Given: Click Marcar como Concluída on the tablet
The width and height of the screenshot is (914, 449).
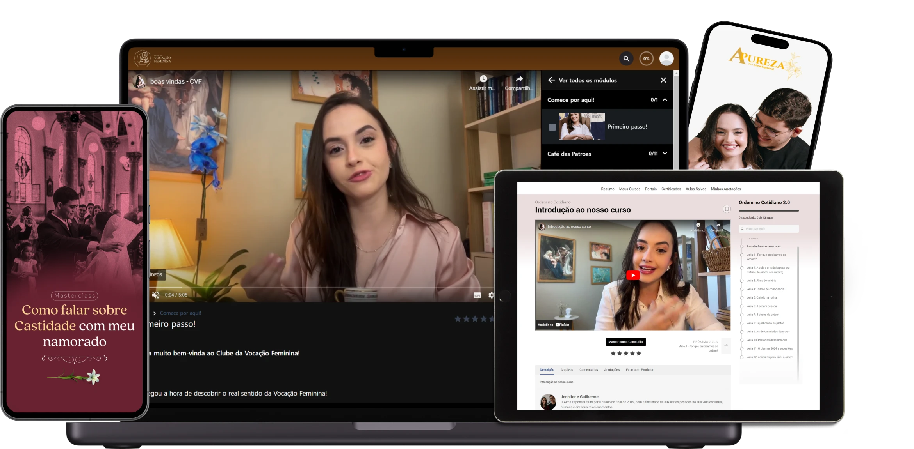Looking at the screenshot, I should coord(625,342).
